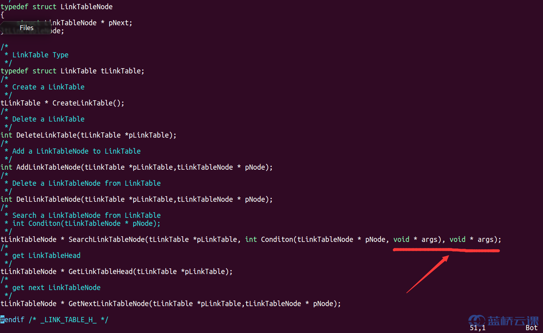Image resolution: width=543 pixels, height=333 pixels.
Task: Click the "get next LinkTableNode" comment
Action: [x=56, y=288]
